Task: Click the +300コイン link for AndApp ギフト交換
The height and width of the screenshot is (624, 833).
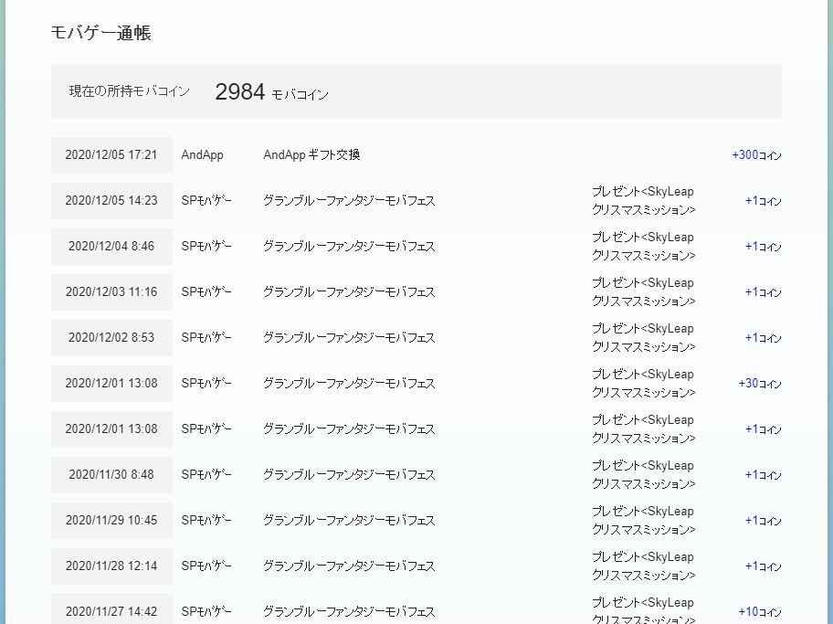Action: (x=756, y=155)
